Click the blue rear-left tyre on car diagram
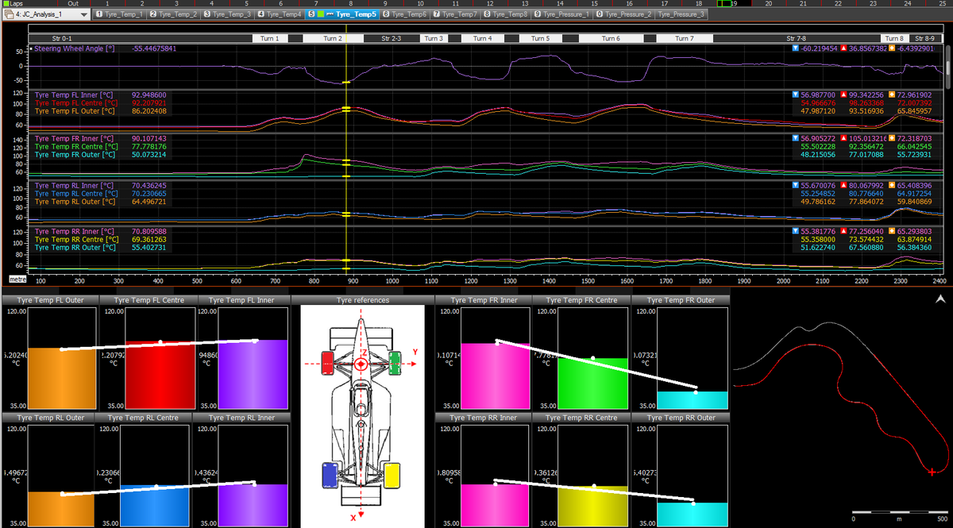953x528 pixels. [330, 474]
